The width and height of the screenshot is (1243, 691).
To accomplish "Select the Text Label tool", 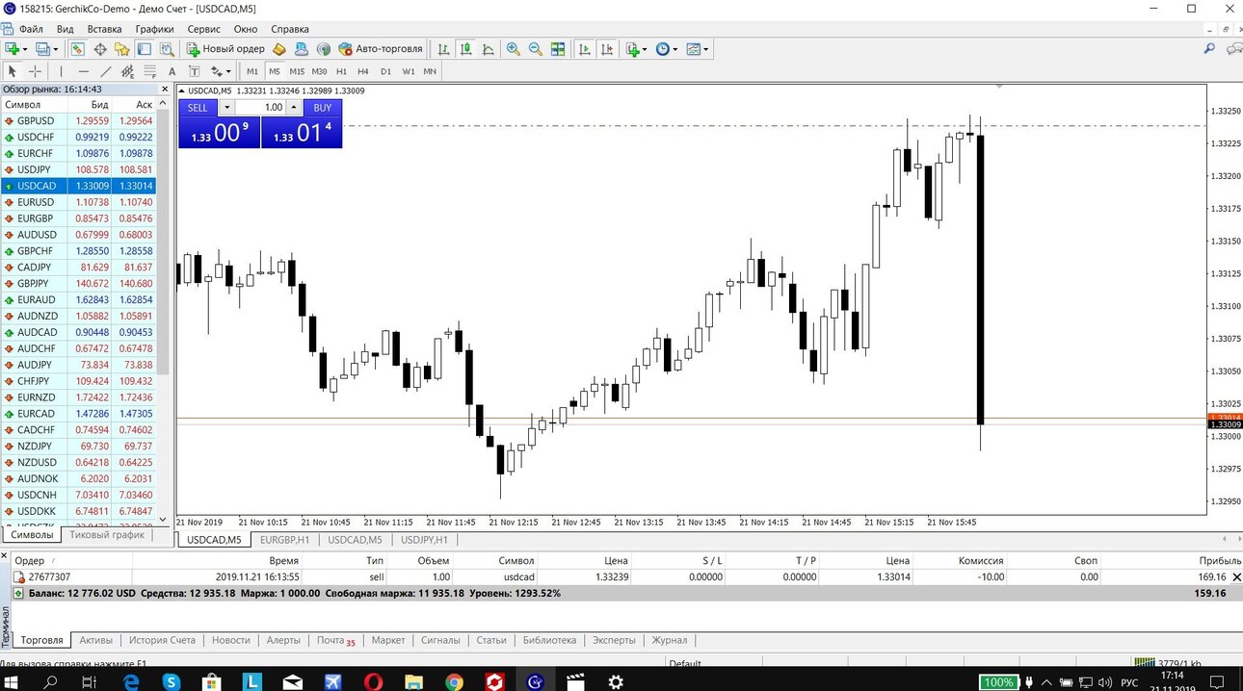I will [x=194, y=71].
